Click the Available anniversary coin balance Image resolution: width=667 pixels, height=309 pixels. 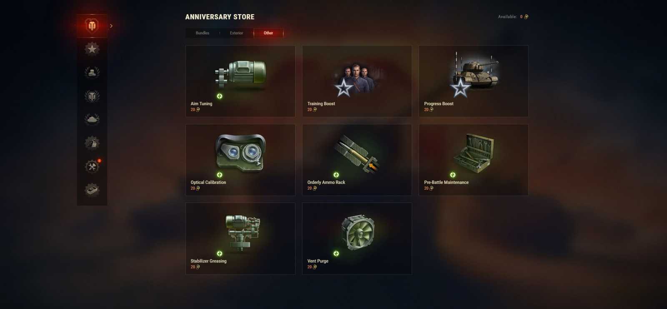coord(513,17)
